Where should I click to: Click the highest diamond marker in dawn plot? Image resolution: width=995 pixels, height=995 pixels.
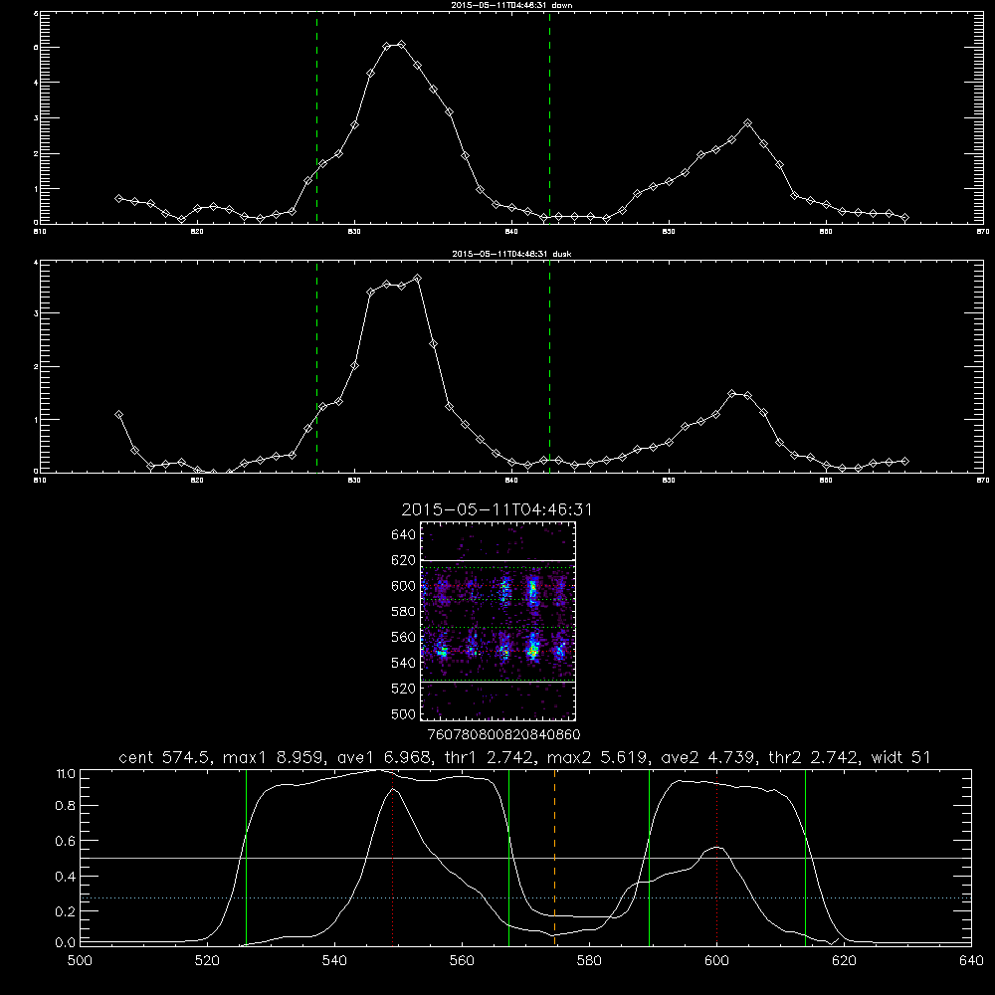coord(401,45)
